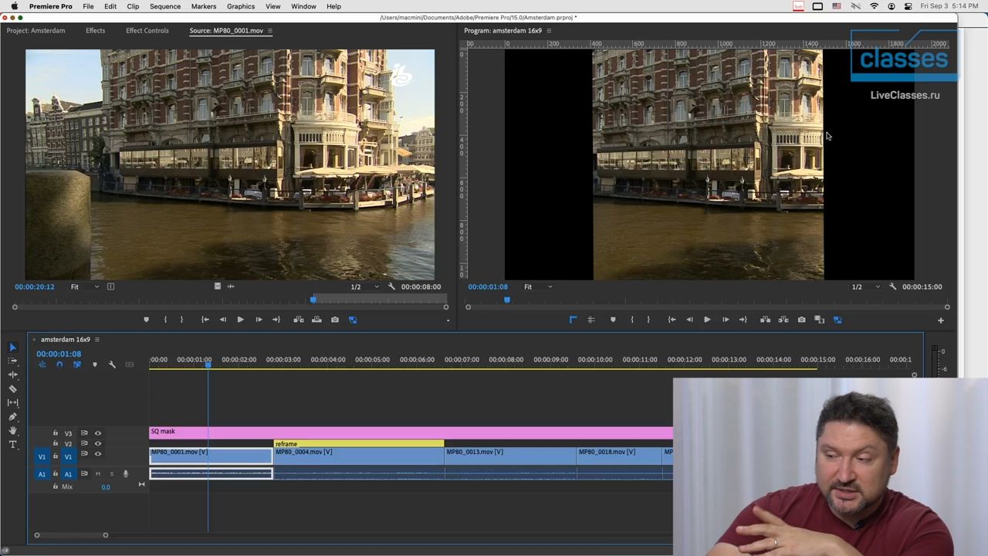This screenshot has width=988, height=556.
Task: Switch to the Effect Controls tab
Action: pyautogui.click(x=147, y=31)
